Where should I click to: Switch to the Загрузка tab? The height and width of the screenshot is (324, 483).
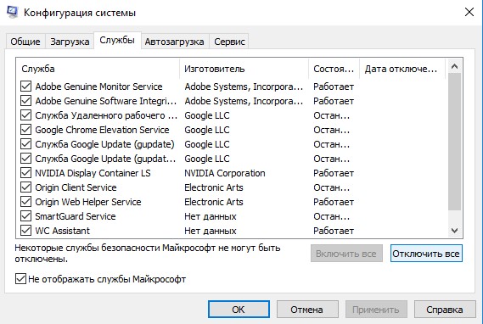[70, 42]
